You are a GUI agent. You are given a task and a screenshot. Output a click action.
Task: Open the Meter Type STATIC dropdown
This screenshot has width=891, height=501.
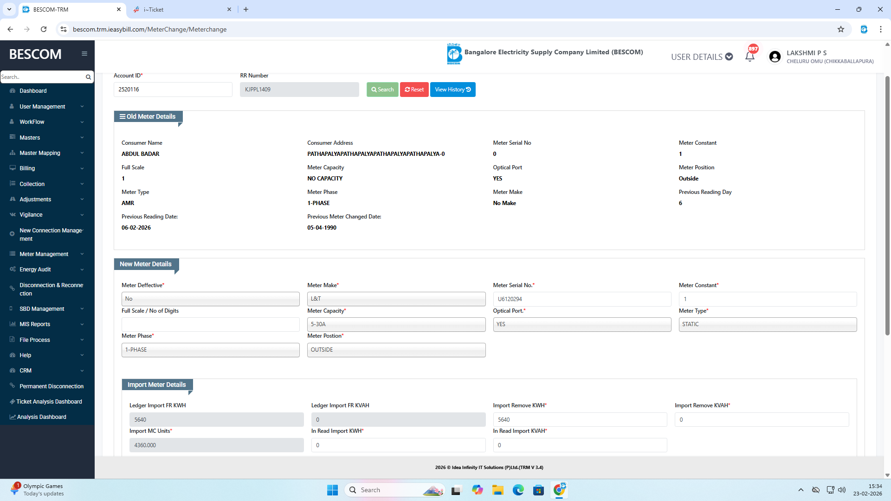click(767, 324)
